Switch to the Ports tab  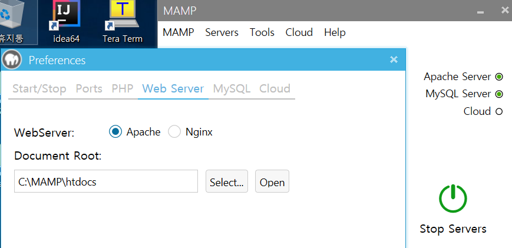pyautogui.click(x=89, y=89)
